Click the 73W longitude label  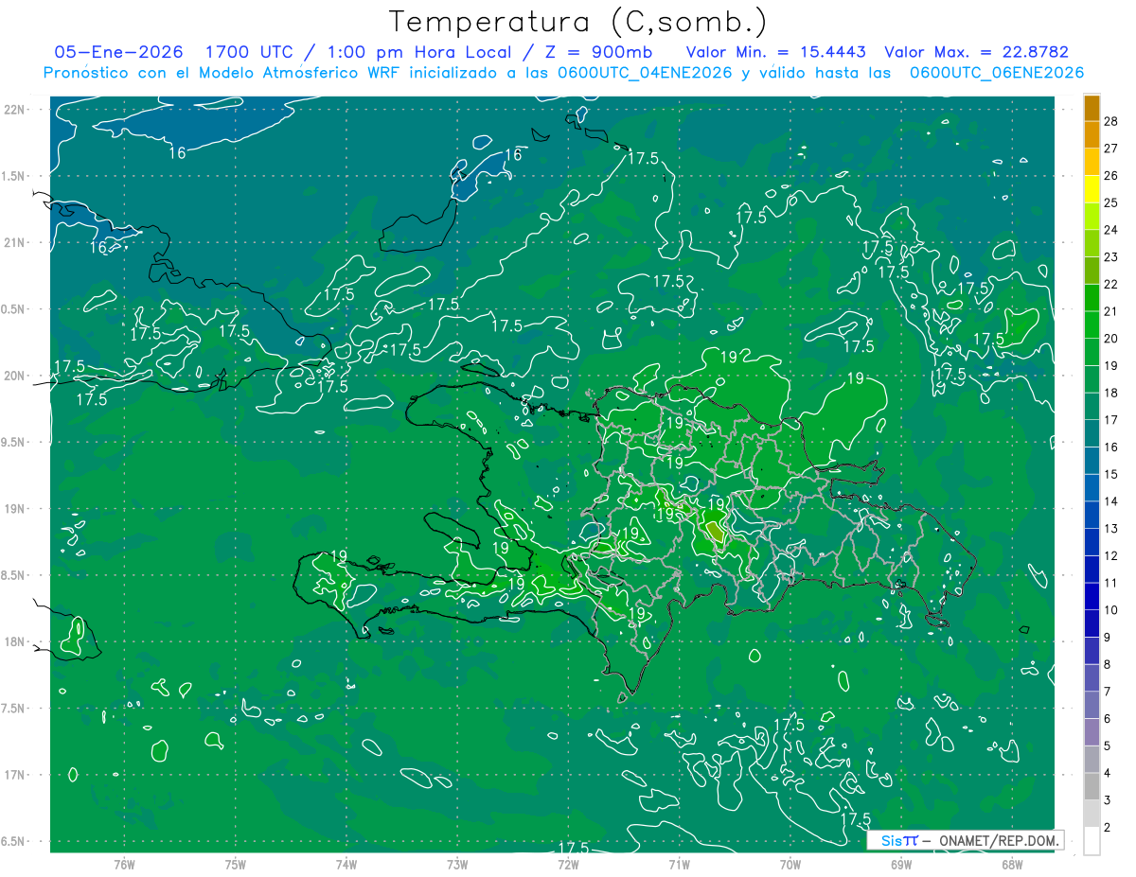click(457, 864)
